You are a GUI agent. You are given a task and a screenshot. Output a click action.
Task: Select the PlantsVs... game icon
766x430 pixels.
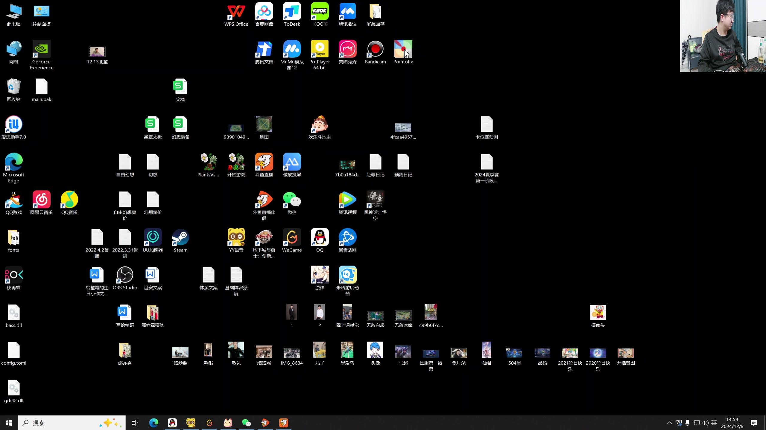click(x=208, y=165)
